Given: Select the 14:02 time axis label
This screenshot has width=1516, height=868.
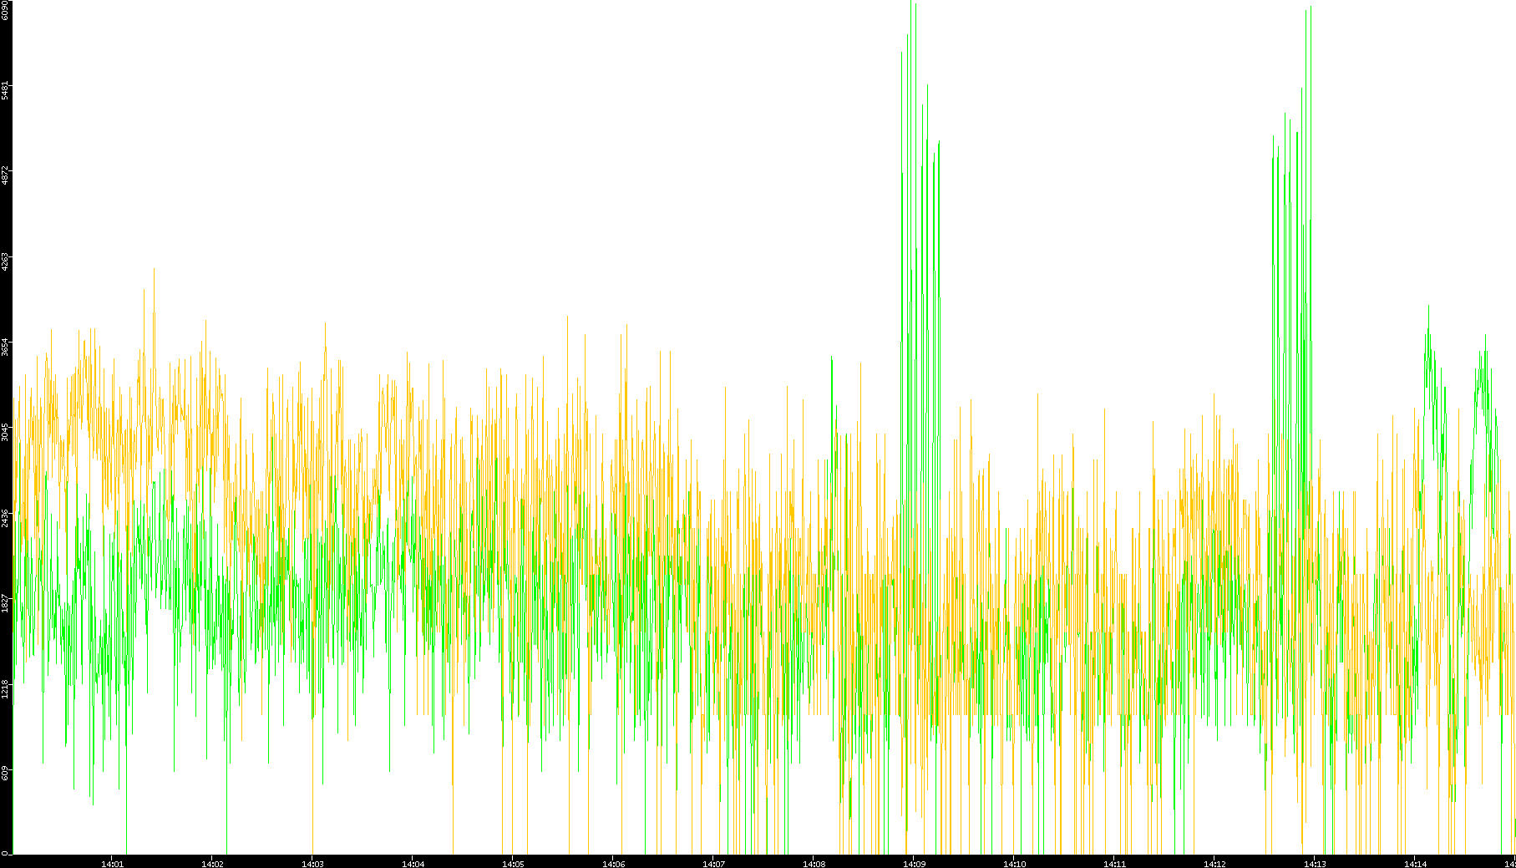Looking at the screenshot, I should [x=212, y=863].
